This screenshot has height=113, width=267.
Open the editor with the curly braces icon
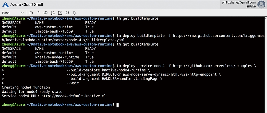[x=67, y=13]
